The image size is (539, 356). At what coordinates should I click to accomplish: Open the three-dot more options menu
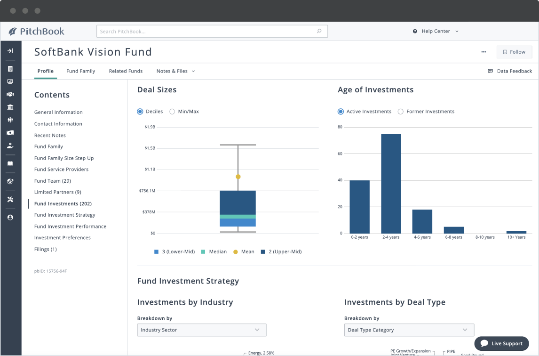(484, 52)
